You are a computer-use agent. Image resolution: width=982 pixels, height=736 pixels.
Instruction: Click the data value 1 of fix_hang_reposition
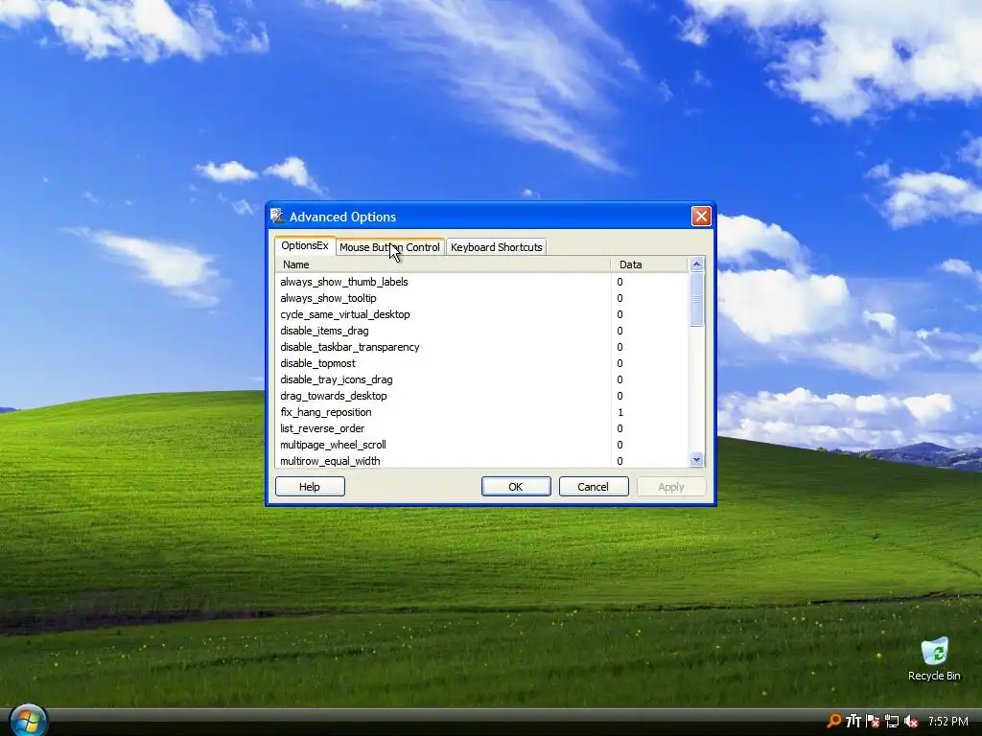[x=620, y=412]
